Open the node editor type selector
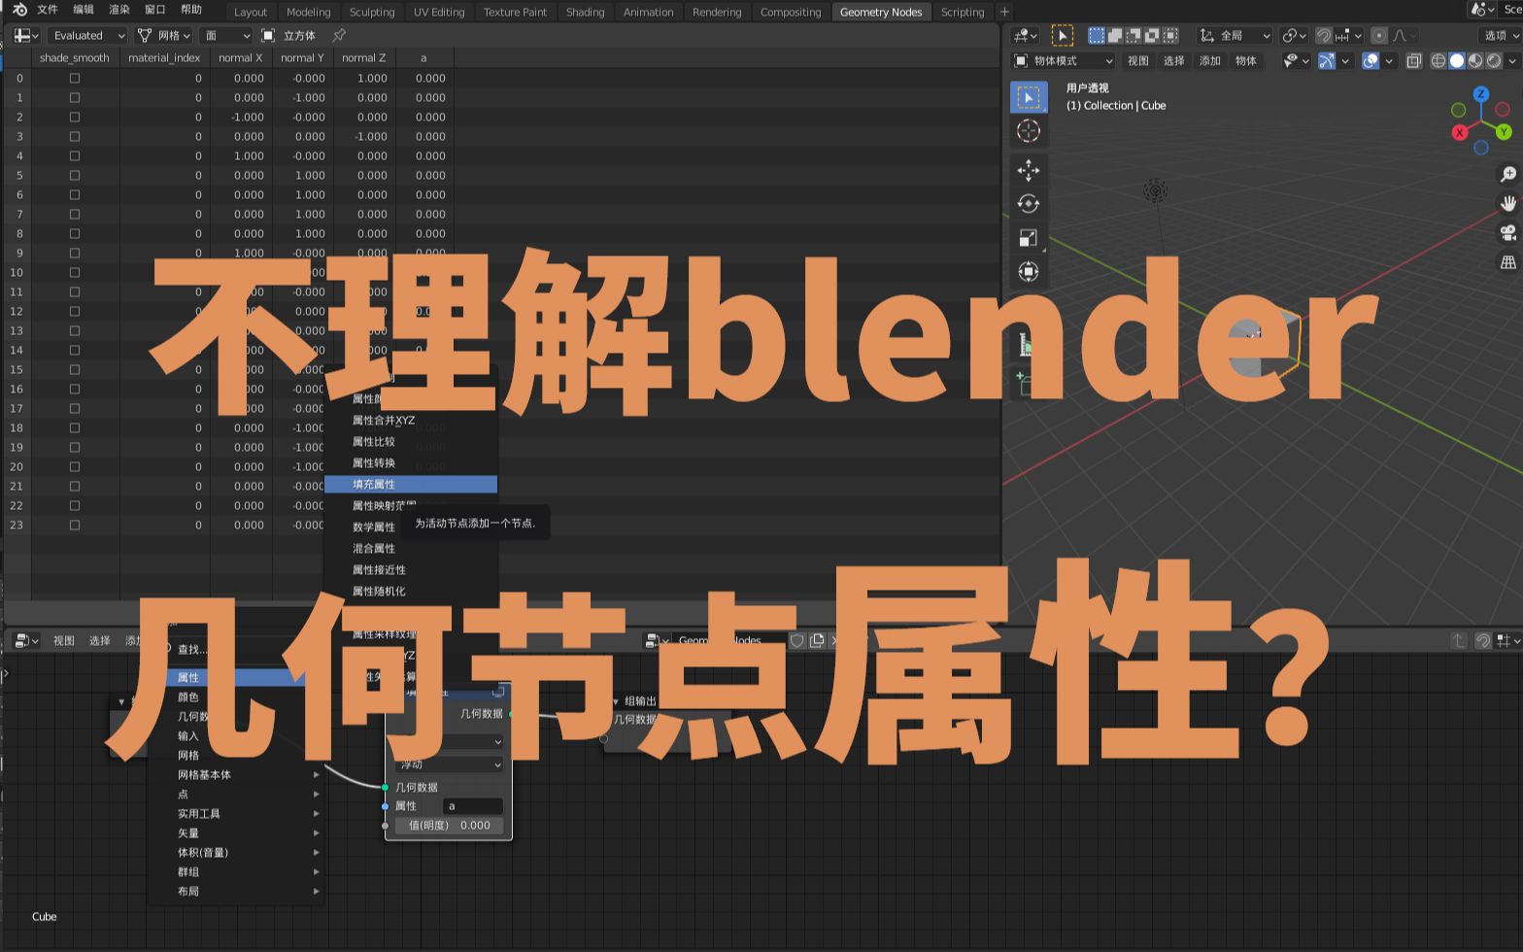Viewport: 1523px width, 952px height. pos(26,640)
